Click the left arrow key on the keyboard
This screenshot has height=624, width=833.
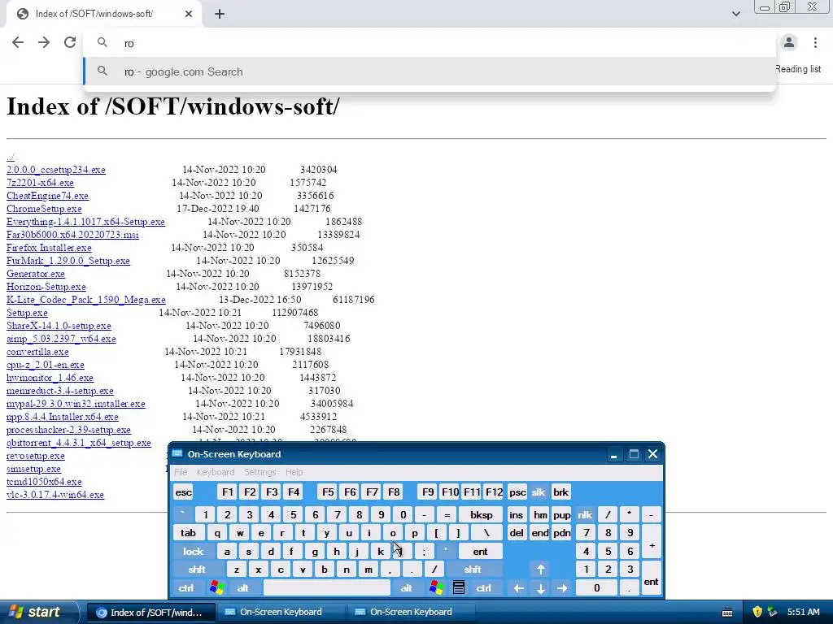tap(518, 588)
